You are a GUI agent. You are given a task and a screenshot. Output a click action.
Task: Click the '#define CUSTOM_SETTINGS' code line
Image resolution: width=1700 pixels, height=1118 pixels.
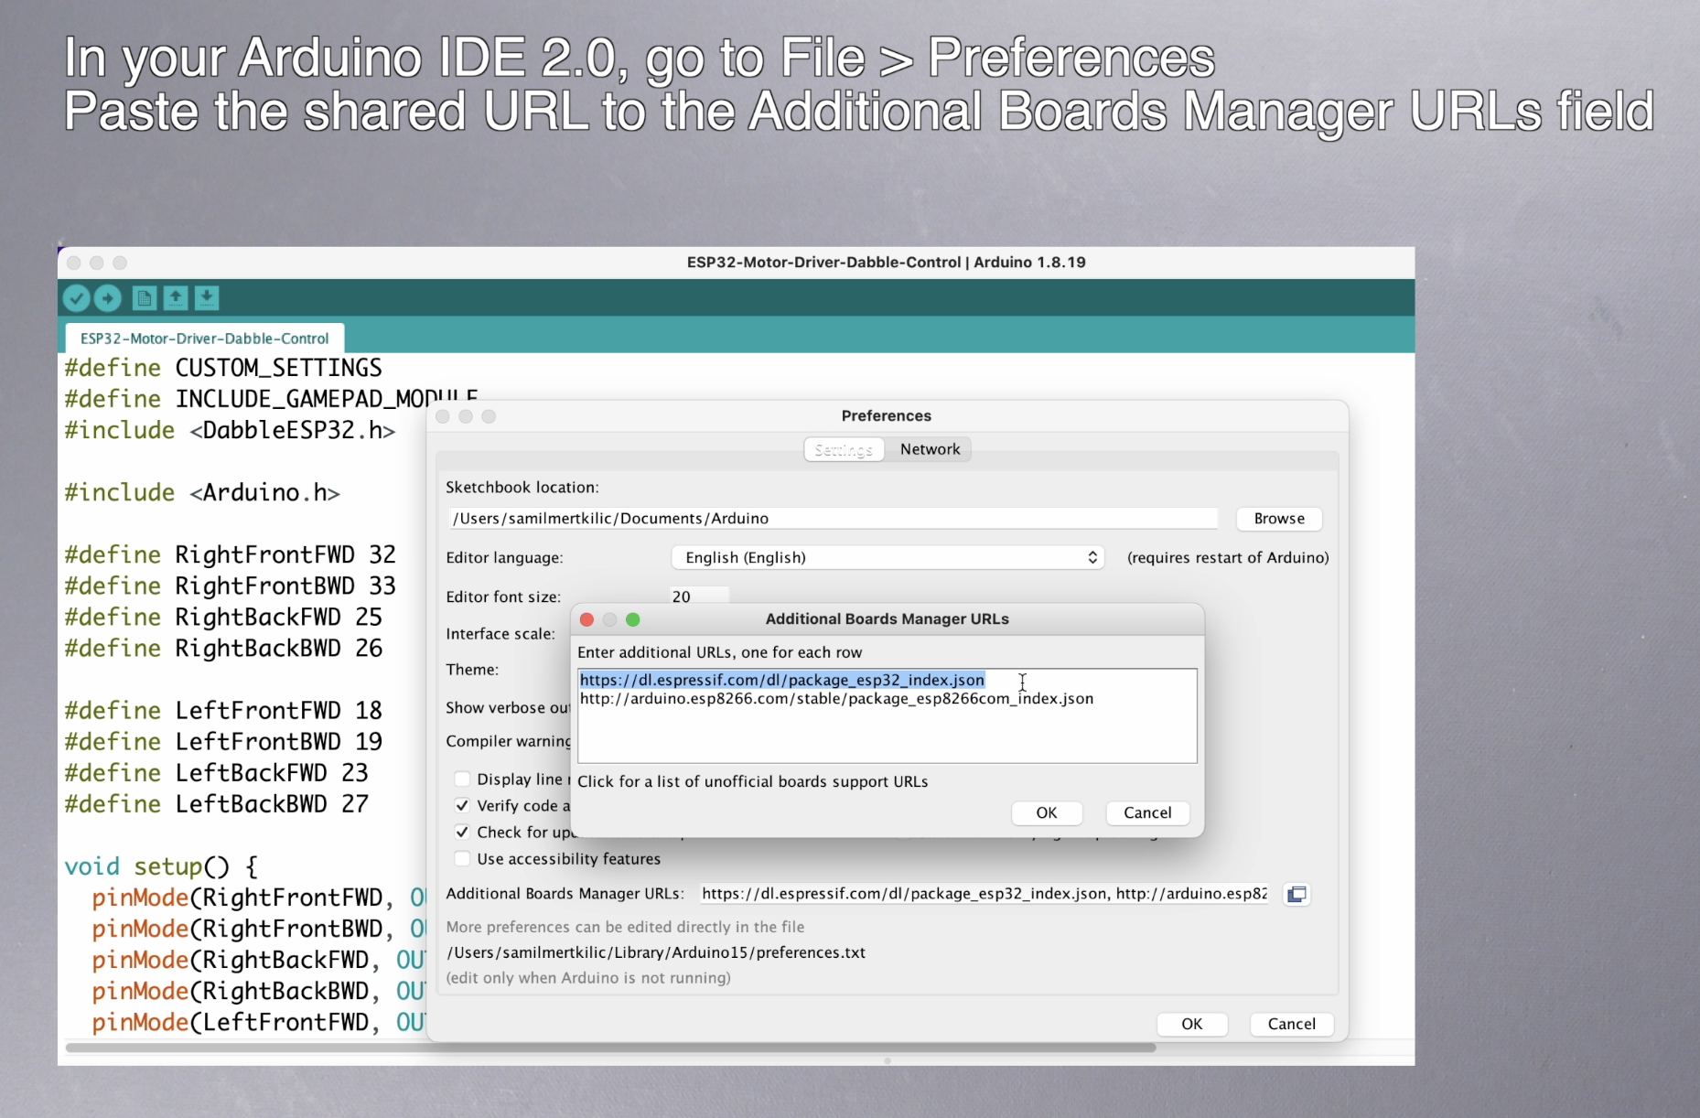click(223, 368)
